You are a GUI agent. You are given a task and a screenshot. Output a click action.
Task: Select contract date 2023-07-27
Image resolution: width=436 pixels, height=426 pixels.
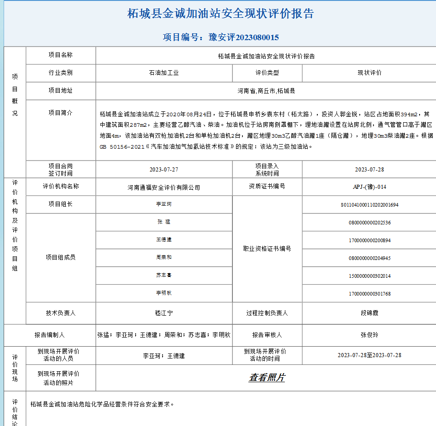pos(164,169)
